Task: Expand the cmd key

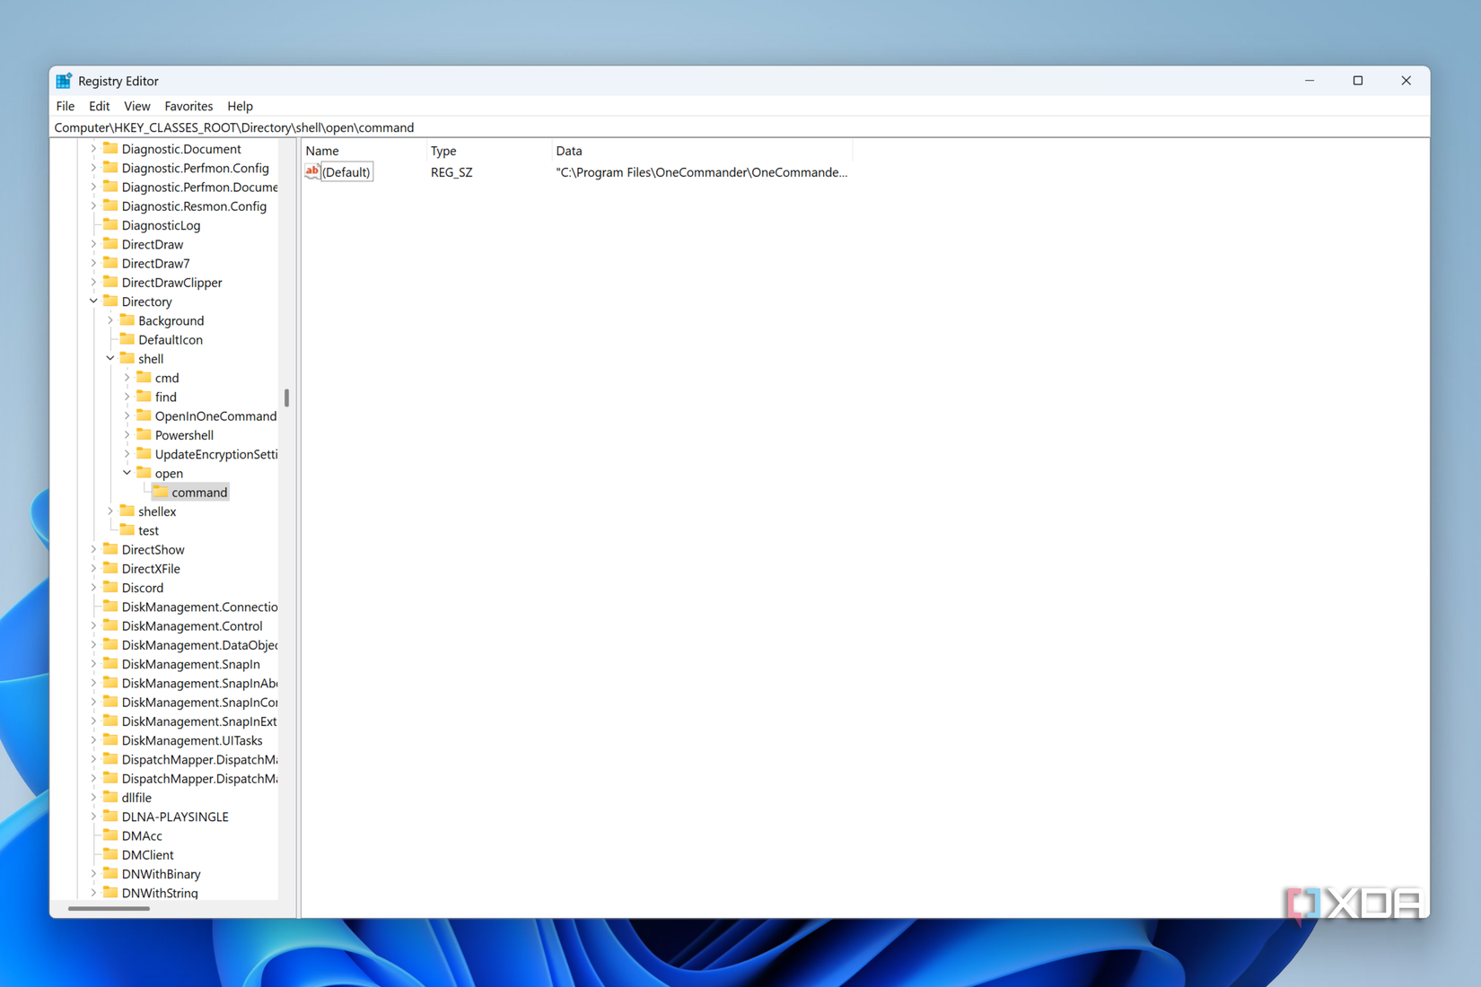Action: click(127, 378)
